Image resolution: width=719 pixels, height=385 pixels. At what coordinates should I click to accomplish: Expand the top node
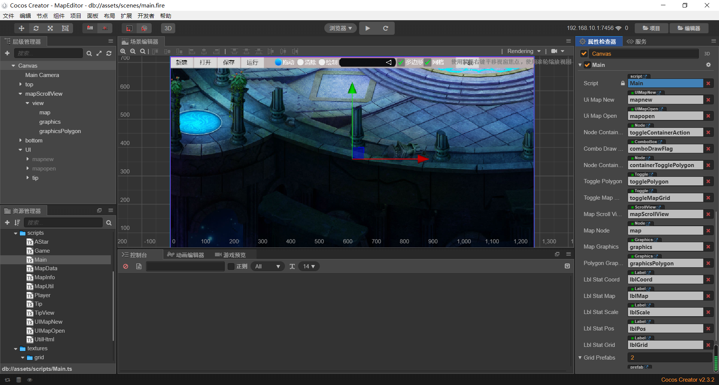[x=21, y=84]
